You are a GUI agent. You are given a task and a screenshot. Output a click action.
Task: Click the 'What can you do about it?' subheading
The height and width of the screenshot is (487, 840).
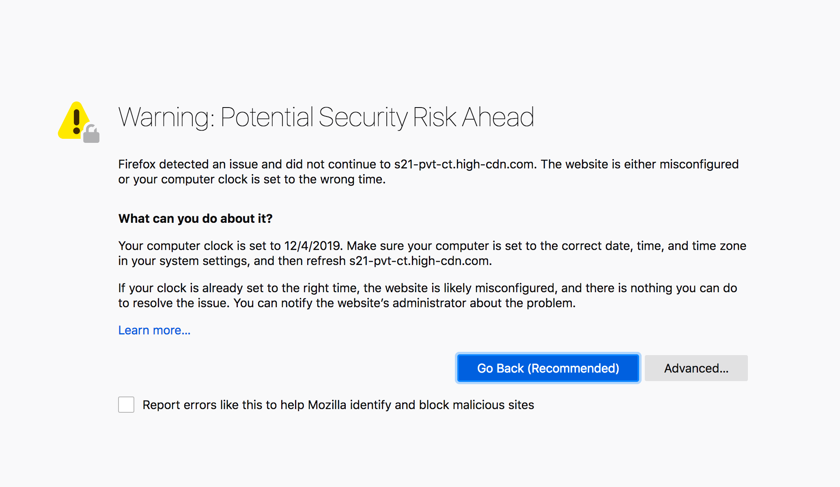click(195, 219)
